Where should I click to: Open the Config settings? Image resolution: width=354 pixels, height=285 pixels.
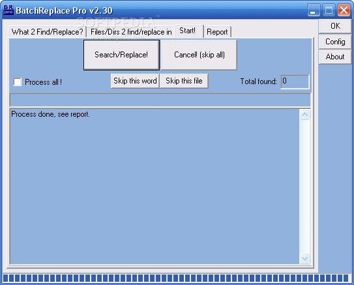click(x=335, y=42)
